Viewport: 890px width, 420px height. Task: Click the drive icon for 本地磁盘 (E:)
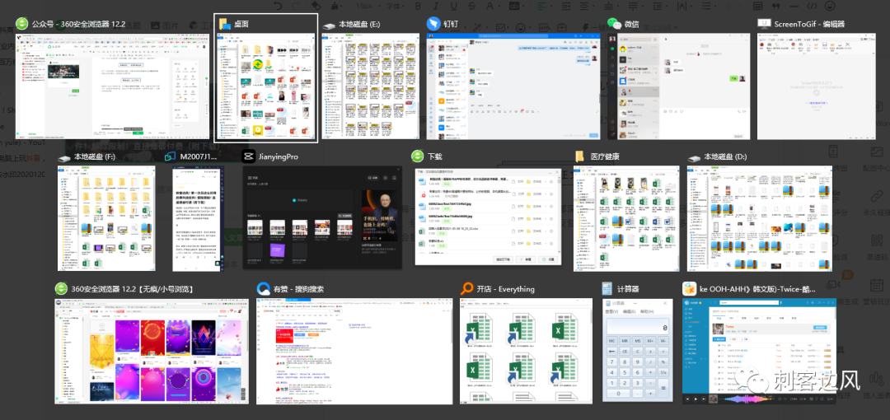click(x=329, y=25)
